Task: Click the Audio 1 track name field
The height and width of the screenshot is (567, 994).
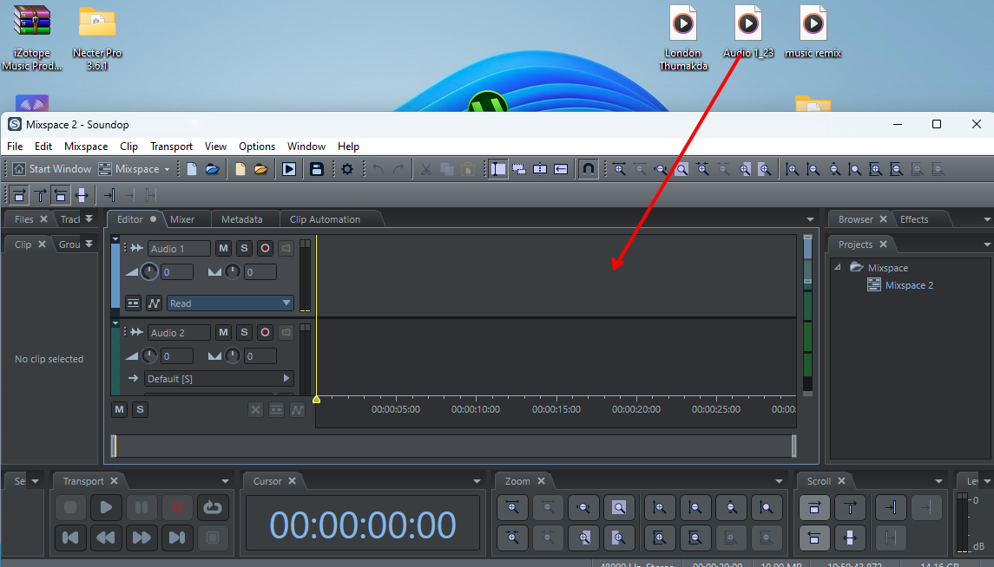Action: tap(178, 249)
